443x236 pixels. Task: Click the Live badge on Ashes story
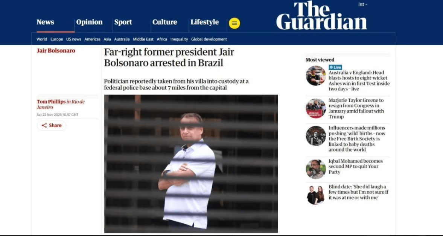click(x=335, y=67)
